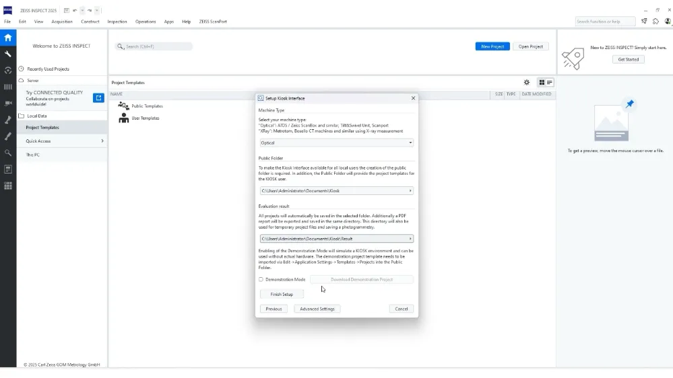Select Server in the navigation panel
Image resolution: width=673 pixels, height=378 pixels.
click(x=33, y=81)
